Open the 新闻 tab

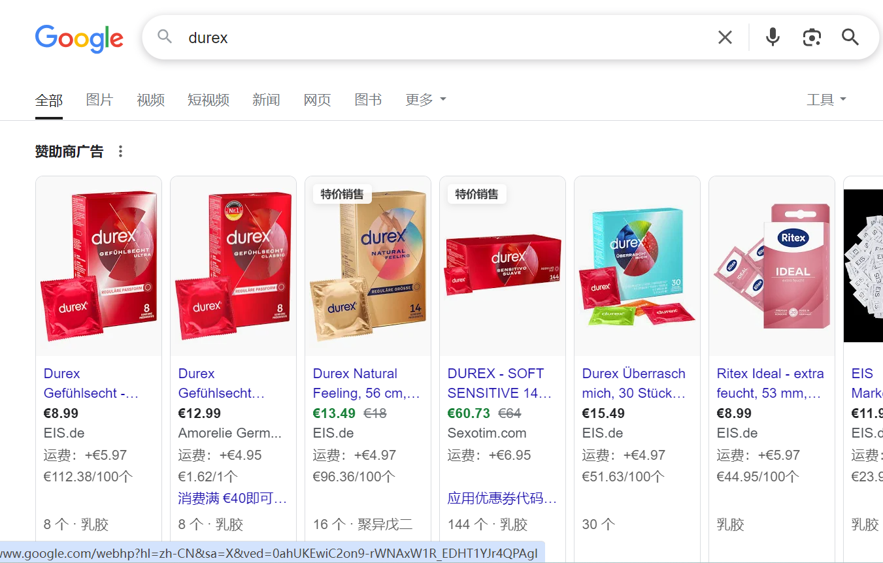pyautogui.click(x=266, y=100)
